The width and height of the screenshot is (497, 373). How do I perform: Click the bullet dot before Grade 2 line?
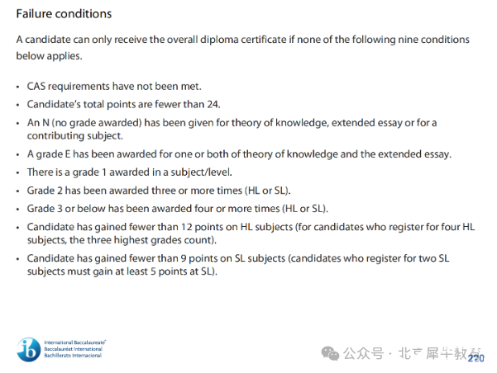[x=18, y=191]
